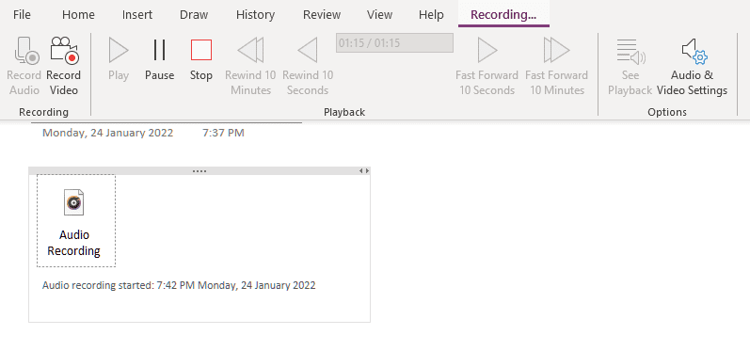Viewport: 750px width, 351px height.
Task: Toggle See Playback option
Action: click(x=630, y=52)
